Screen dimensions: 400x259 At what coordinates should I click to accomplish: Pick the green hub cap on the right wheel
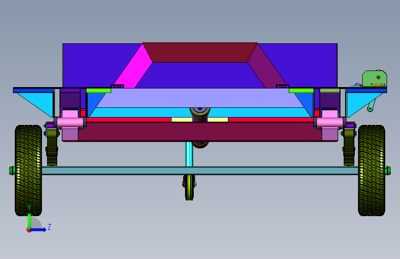(x=388, y=171)
